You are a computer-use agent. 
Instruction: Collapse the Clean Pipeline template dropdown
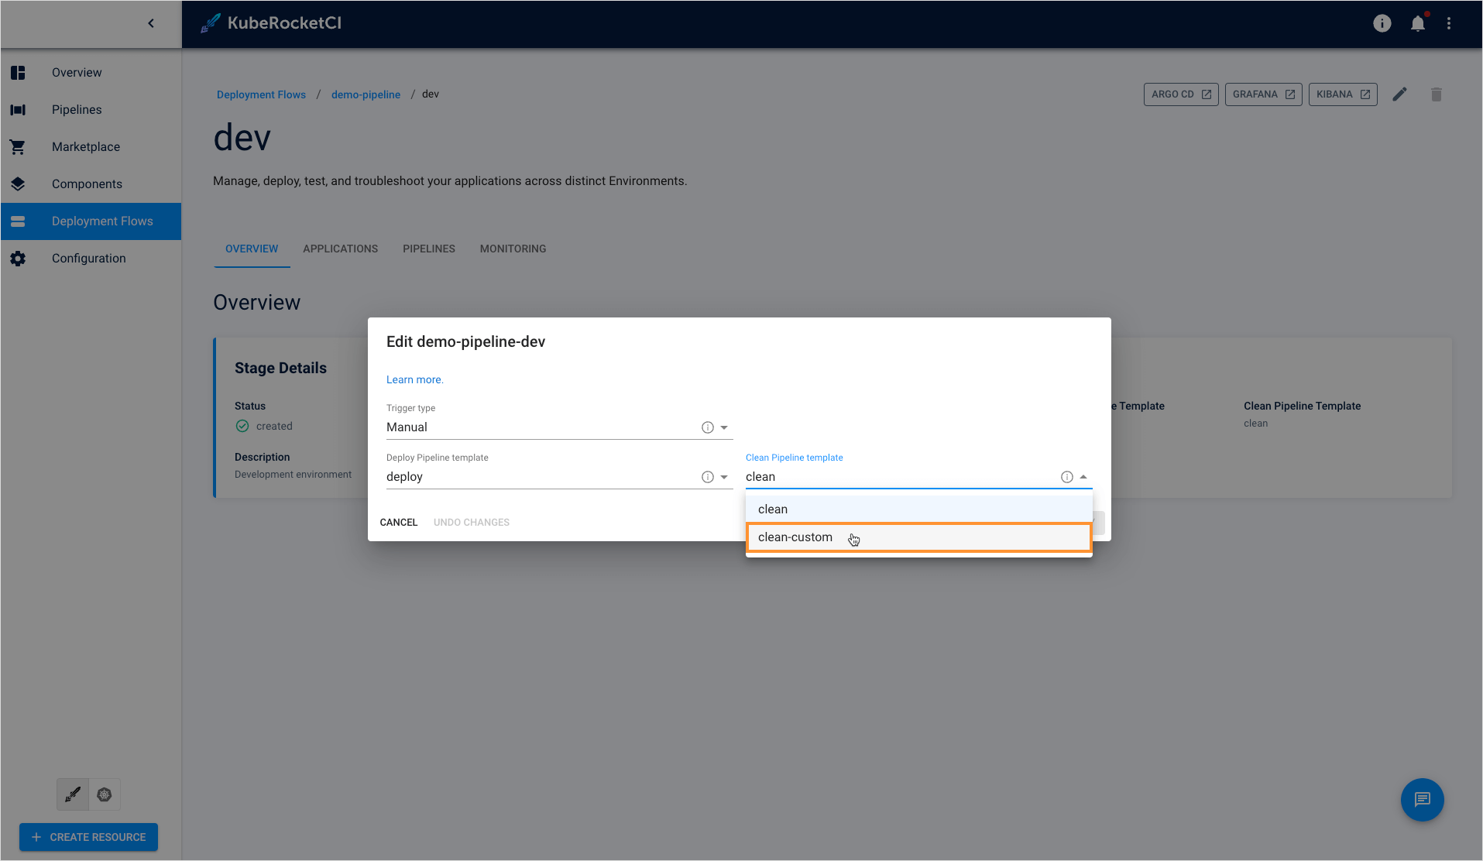click(1083, 476)
